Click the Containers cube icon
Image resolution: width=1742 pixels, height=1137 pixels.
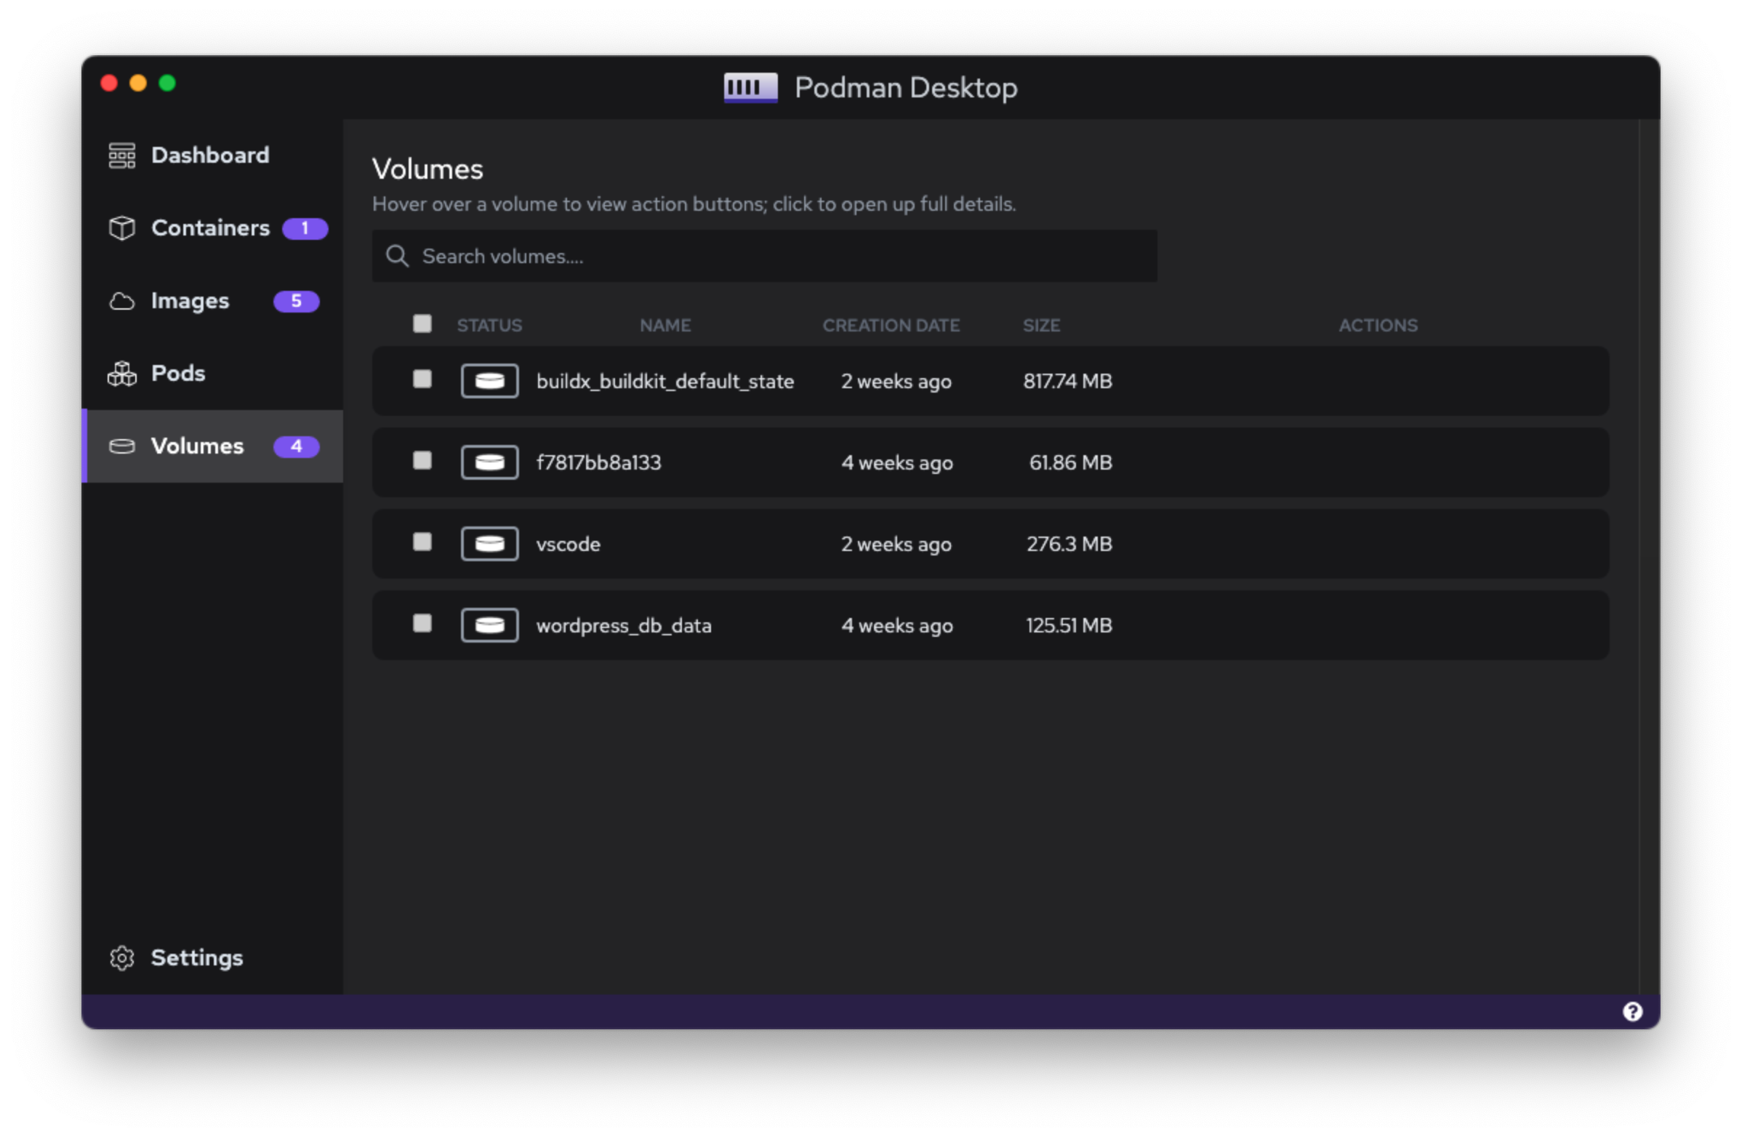click(121, 228)
